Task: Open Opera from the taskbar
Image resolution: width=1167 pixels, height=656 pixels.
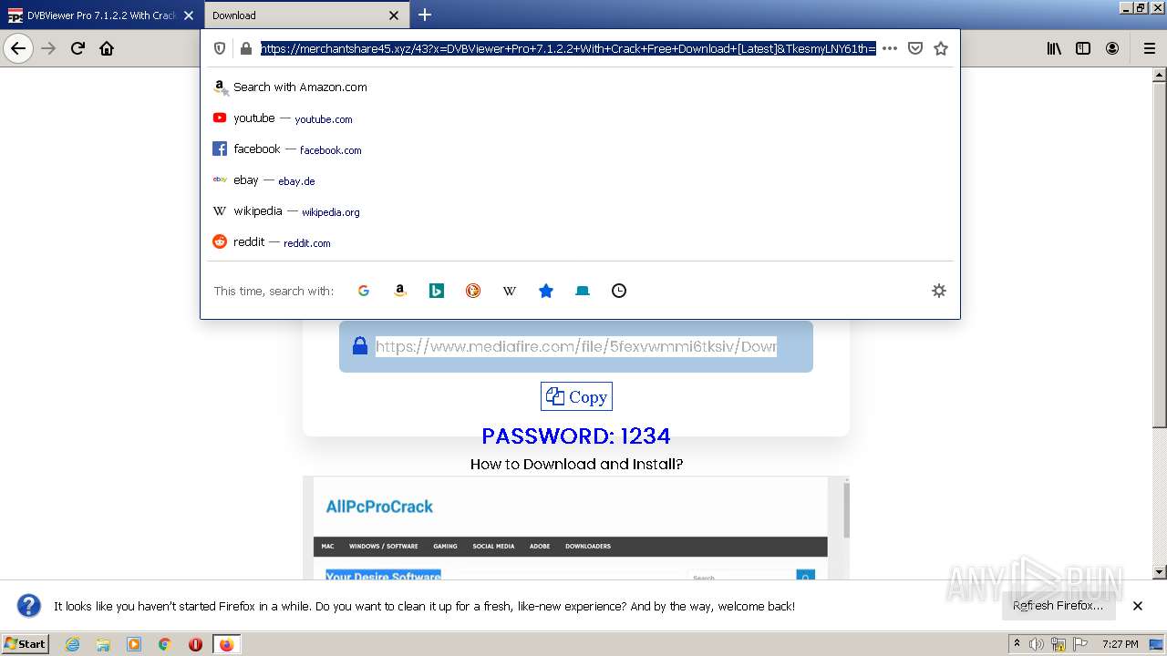Action: click(x=195, y=644)
